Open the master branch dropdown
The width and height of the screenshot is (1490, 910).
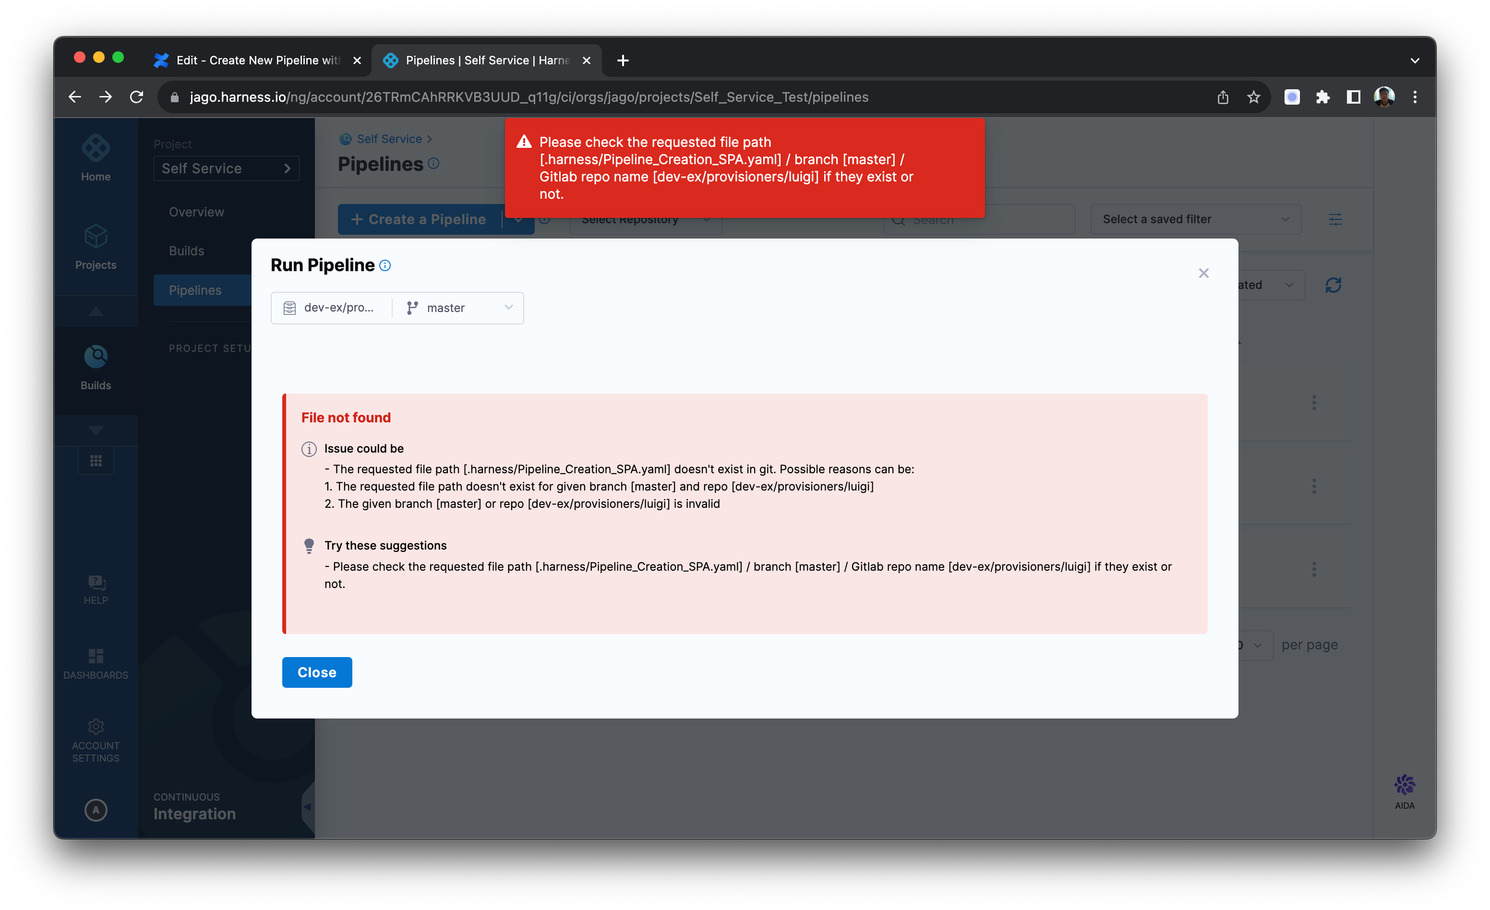tap(459, 308)
